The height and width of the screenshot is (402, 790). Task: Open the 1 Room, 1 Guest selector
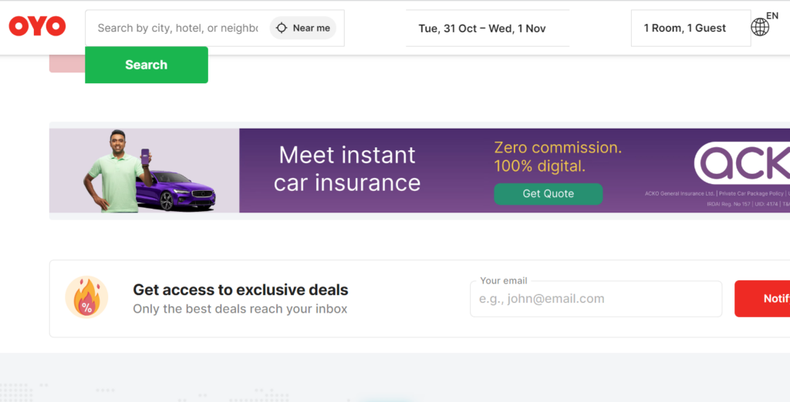point(690,28)
